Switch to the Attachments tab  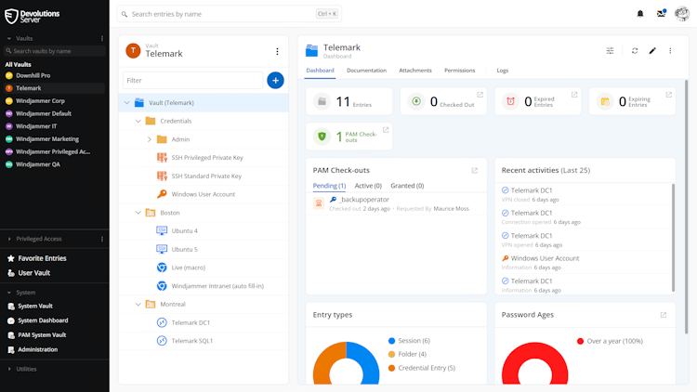pos(415,71)
